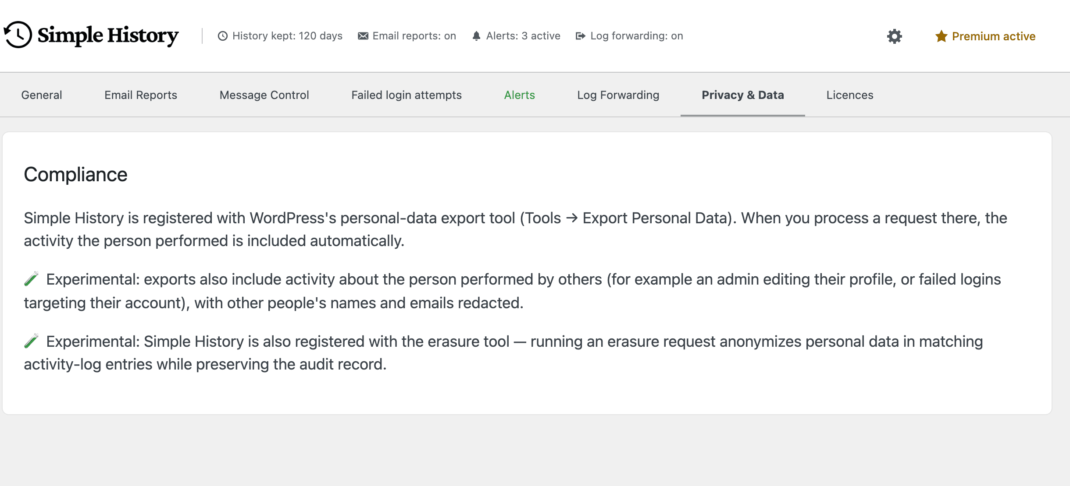This screenshot has width=1070, height=486.
Task: Open Failed login attempts tab
Action: click(x=407, y=95)
